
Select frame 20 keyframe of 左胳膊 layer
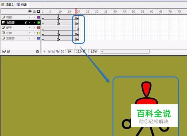point(78,39)
